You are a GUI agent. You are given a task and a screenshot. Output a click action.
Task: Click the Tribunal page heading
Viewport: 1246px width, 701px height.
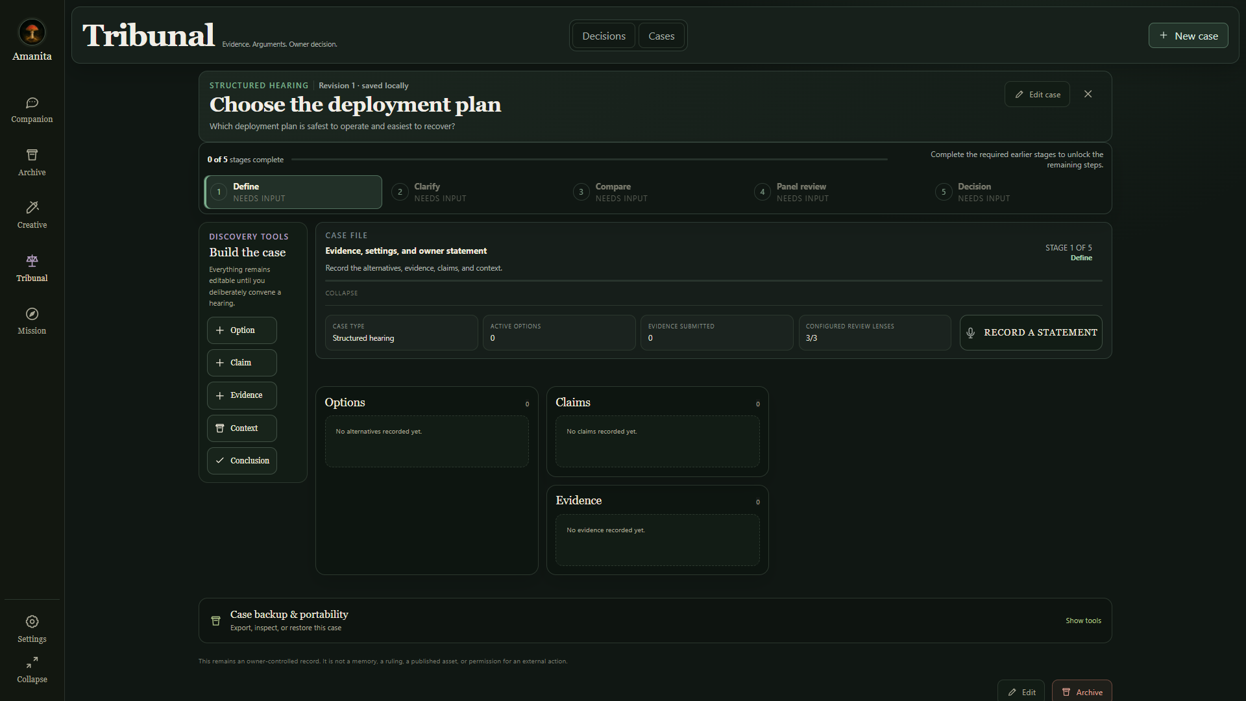(x=149, y=35)
